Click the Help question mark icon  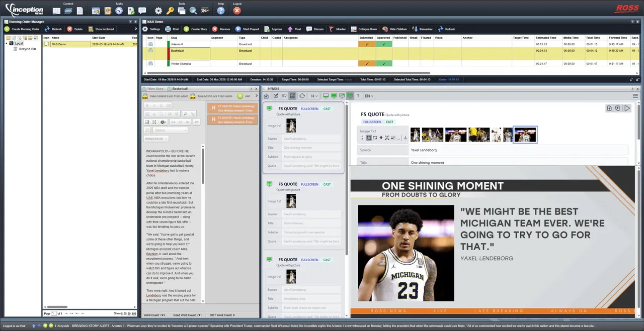coord(221,11)
